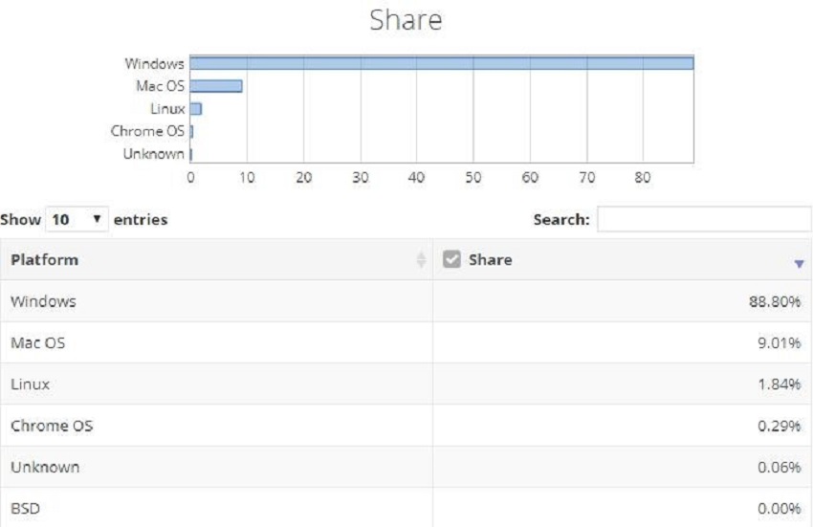
Task: Toggle the Share column checkbox
Action: click(452, 259)
